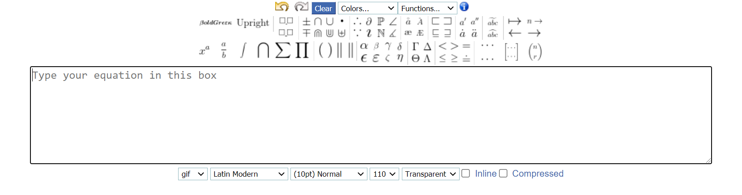Insert the binomial (n r) template
This screenshot has height=195, width=742.
(535, 51)
